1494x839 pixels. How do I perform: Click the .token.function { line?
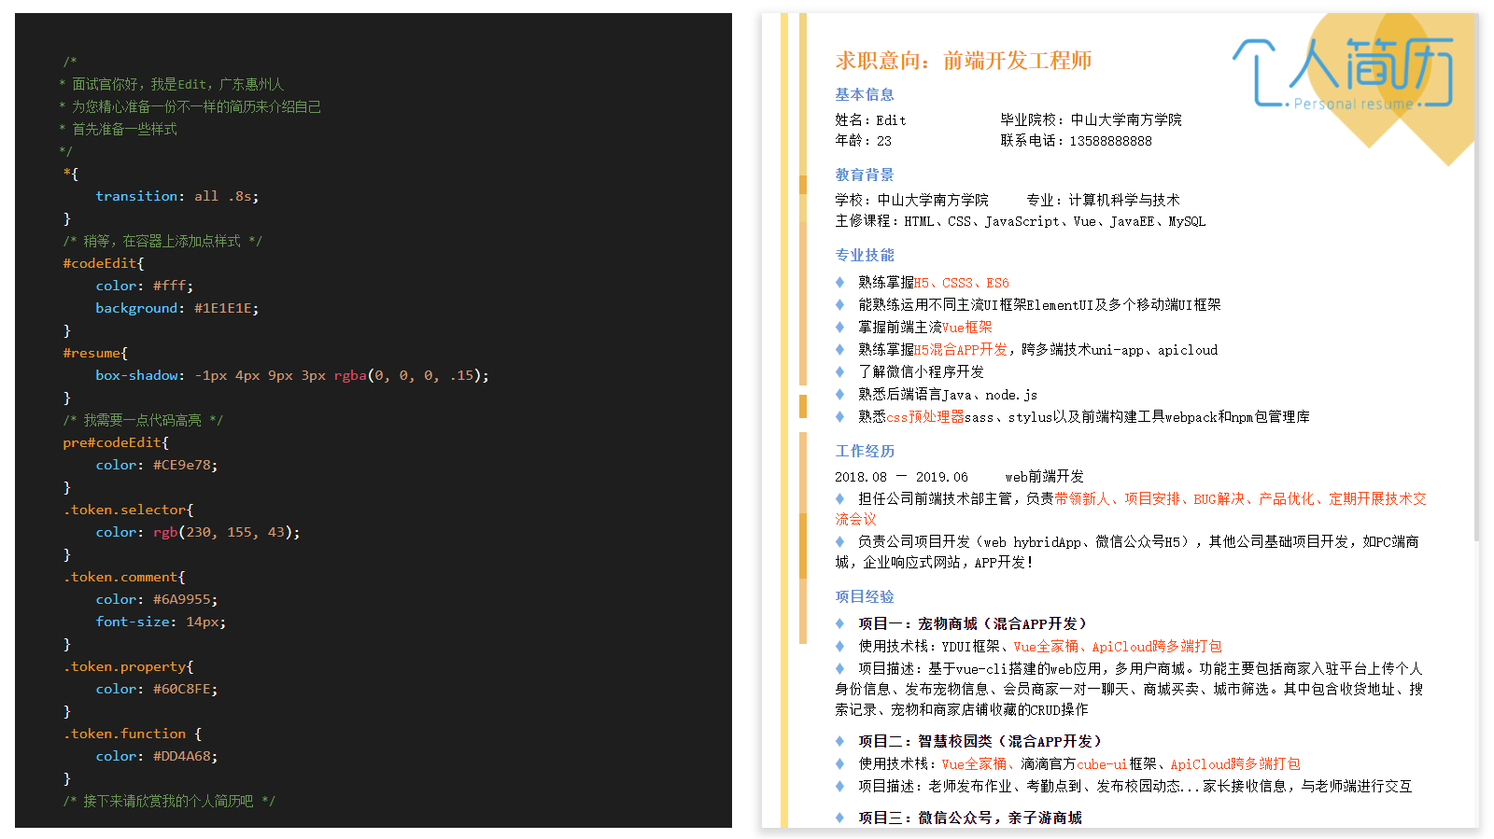[132, 734]
